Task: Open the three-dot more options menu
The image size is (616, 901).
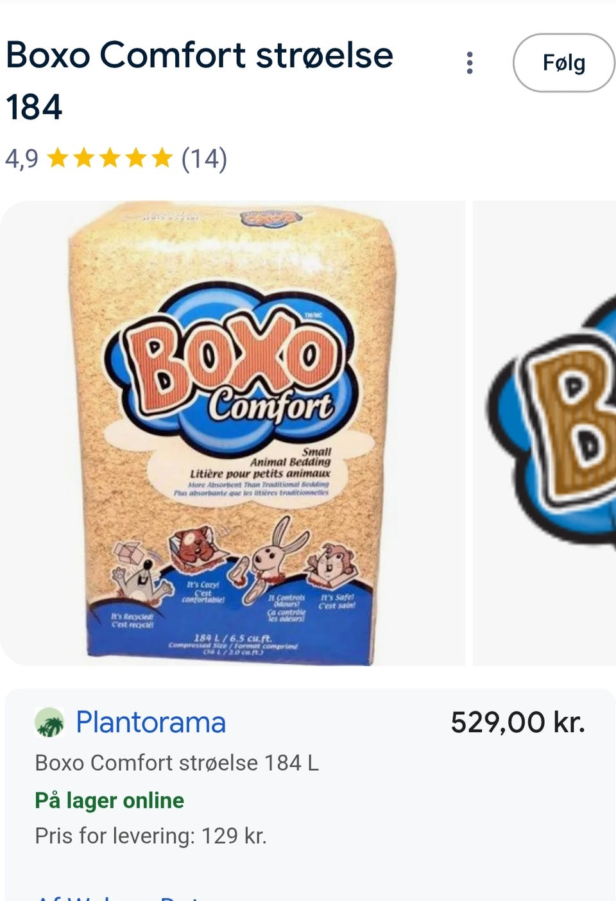Action: click(470, 63)
